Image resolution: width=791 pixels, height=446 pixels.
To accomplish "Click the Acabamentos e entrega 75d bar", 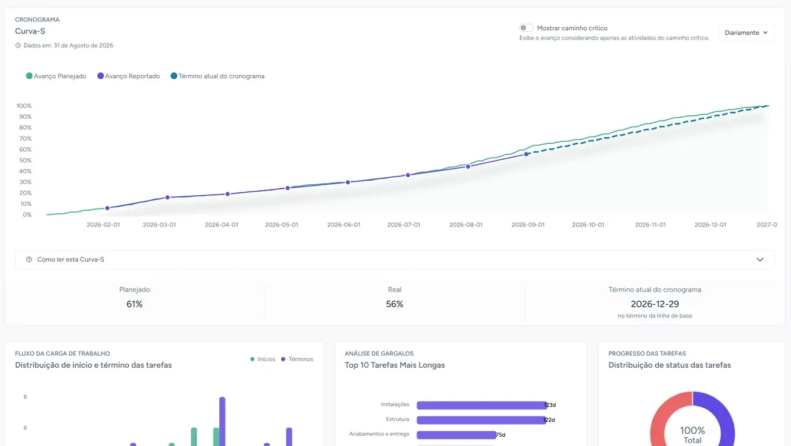I will pyautogui.click(x=456, y=435).
